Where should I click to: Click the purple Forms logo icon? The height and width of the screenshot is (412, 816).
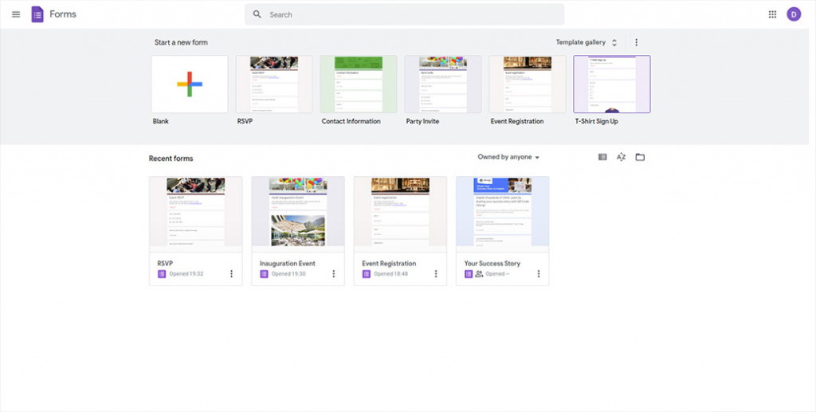[x=37, y=14]
